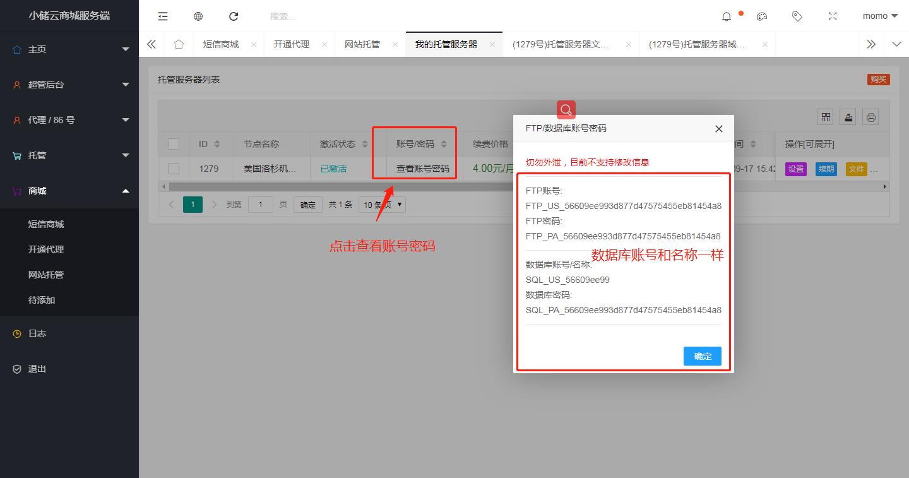Open the 日志 sidebar item

[x=69, y=333]
